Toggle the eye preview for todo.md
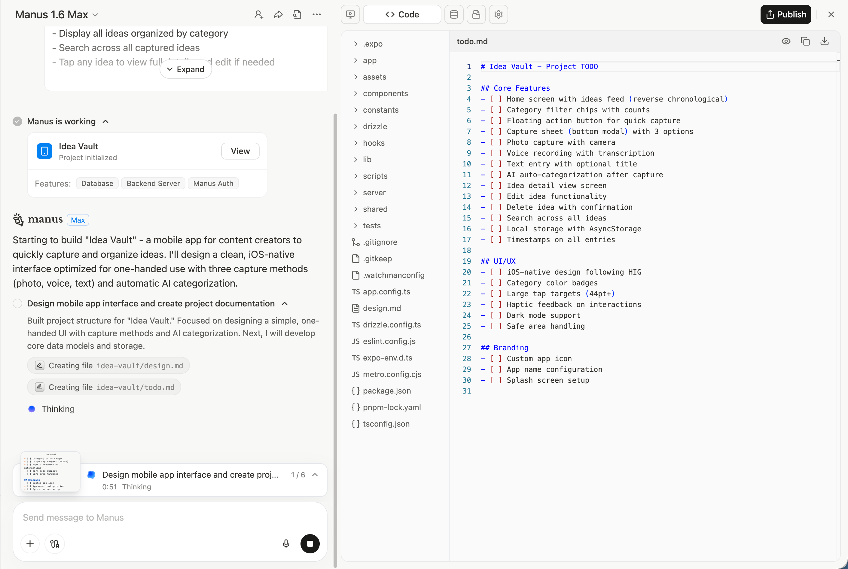Image resolution: width=848 pixels, height=569 pixels. click(x=786, y=41)
